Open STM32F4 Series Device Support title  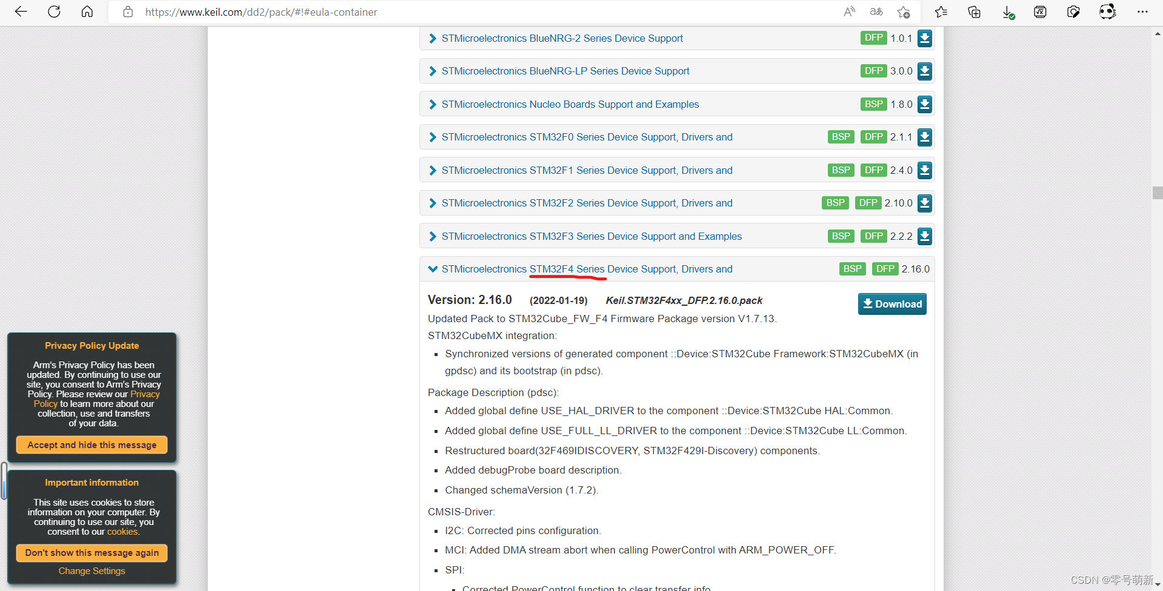(x=587, y=269)
